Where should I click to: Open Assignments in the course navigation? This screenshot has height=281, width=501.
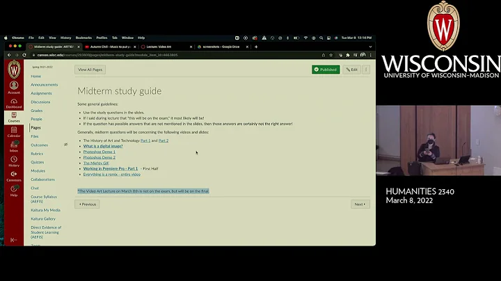point(41,93)
